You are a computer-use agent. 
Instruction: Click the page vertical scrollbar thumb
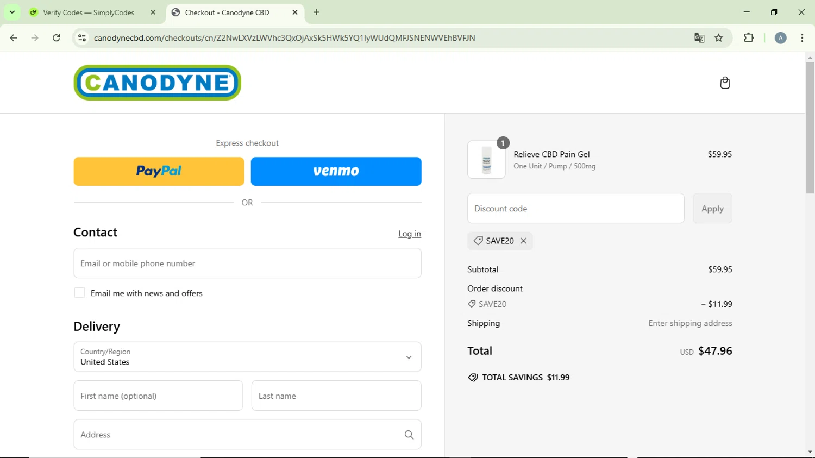click(x=810, y=128)
